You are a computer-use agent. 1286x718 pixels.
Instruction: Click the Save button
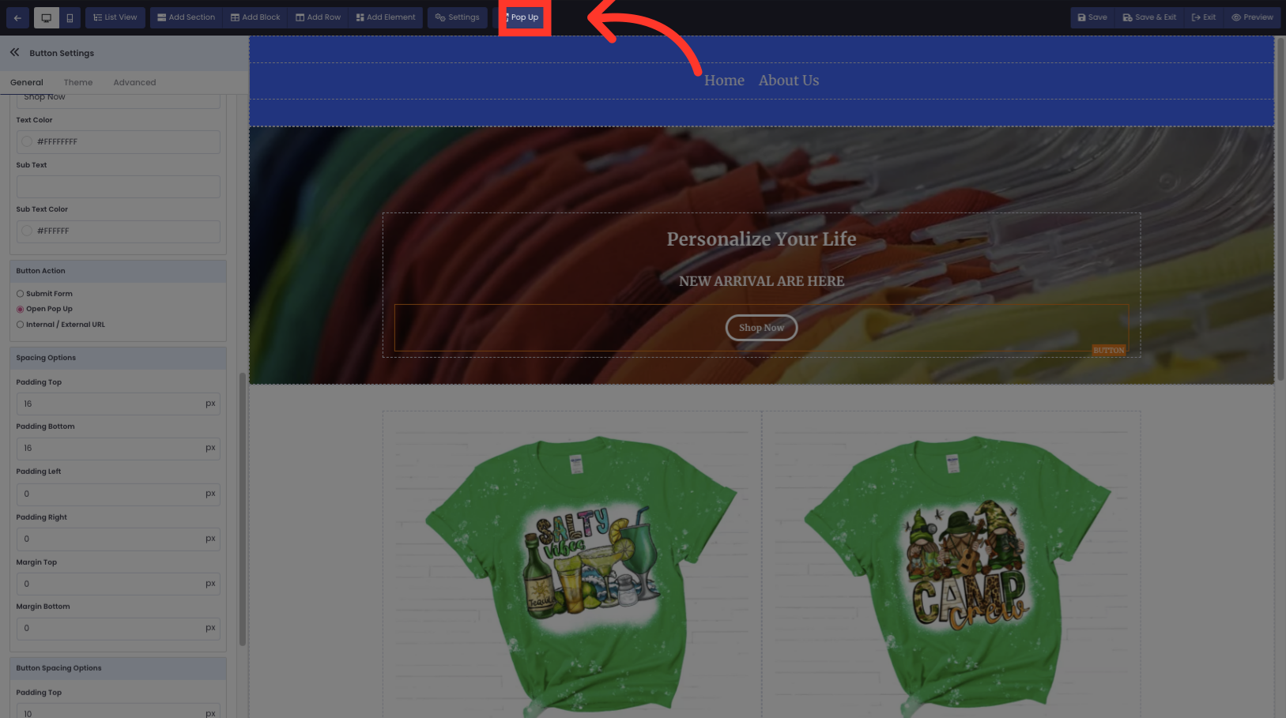(x=1092, y=17)
